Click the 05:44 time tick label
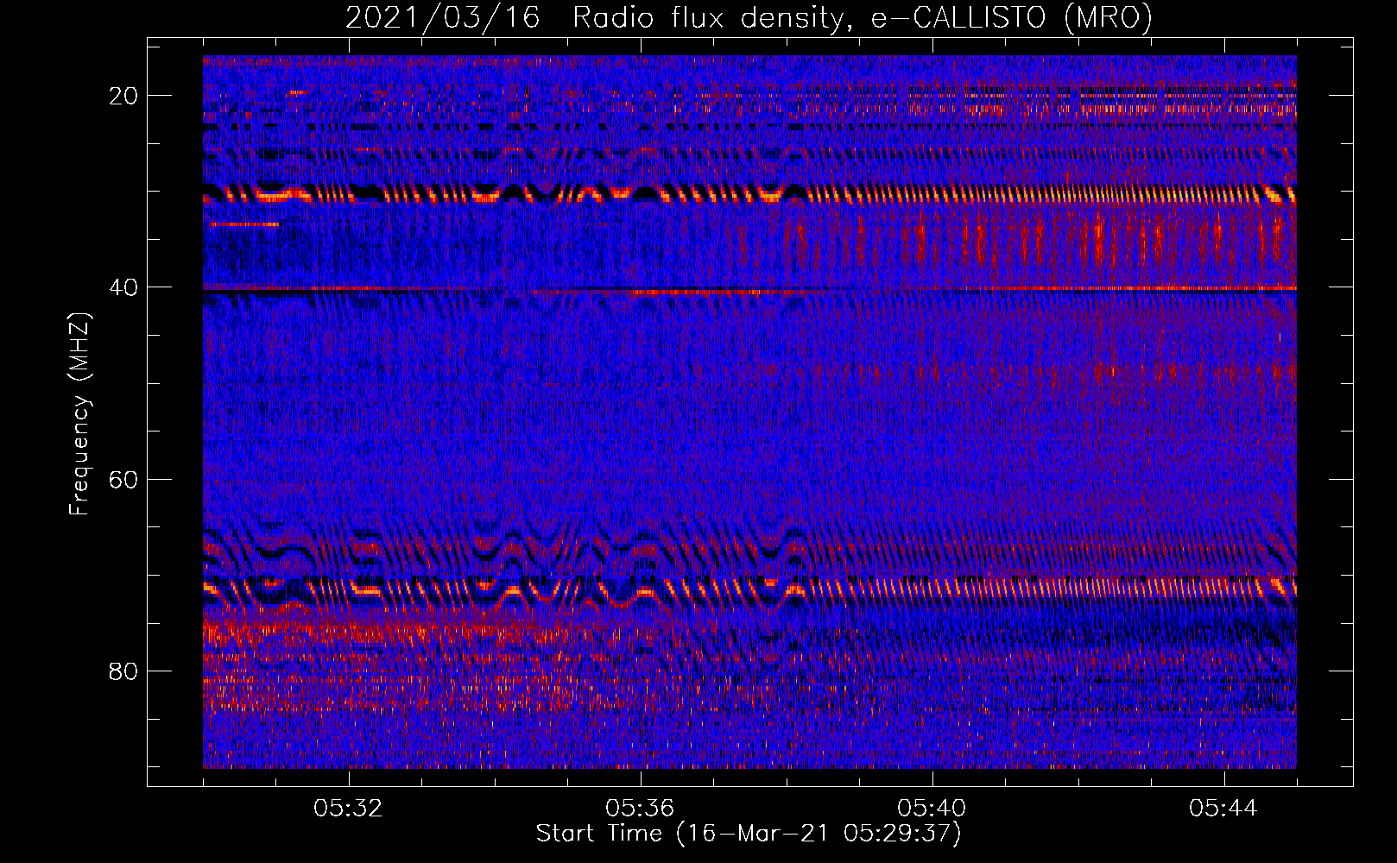Image resolution: width=1397 pixels, height=863 pixels. pos(1224,809)
